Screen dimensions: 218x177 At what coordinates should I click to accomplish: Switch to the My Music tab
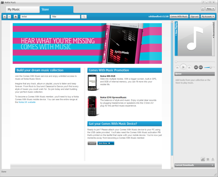(x=22, y=9)
